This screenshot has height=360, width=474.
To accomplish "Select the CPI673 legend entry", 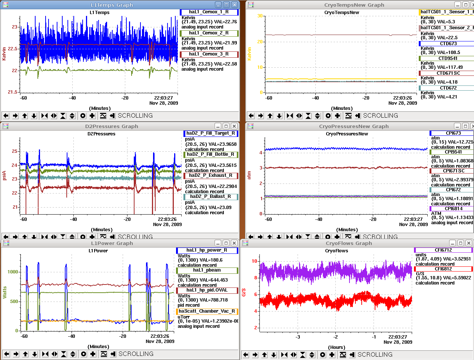I will (x=452, y=133).
